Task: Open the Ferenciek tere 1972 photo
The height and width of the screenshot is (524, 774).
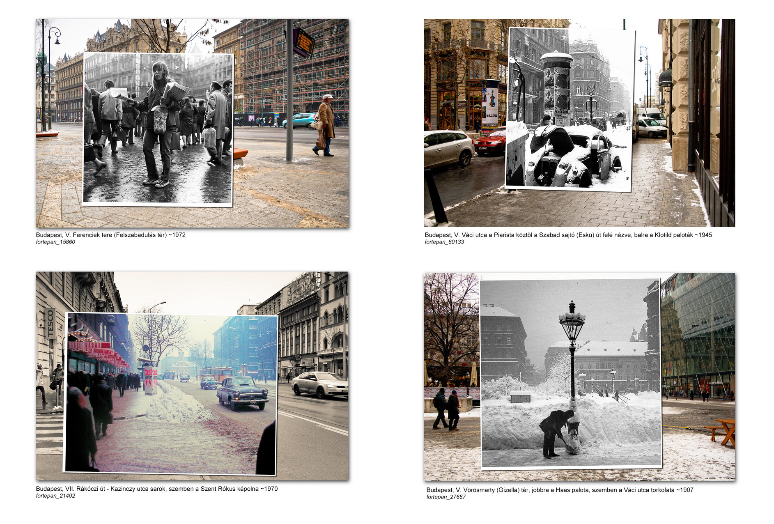Action: click(192, 123)
